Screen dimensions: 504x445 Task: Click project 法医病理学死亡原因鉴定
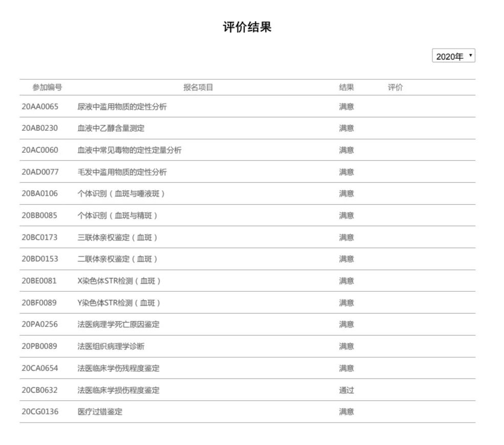(x=119, y=324)
